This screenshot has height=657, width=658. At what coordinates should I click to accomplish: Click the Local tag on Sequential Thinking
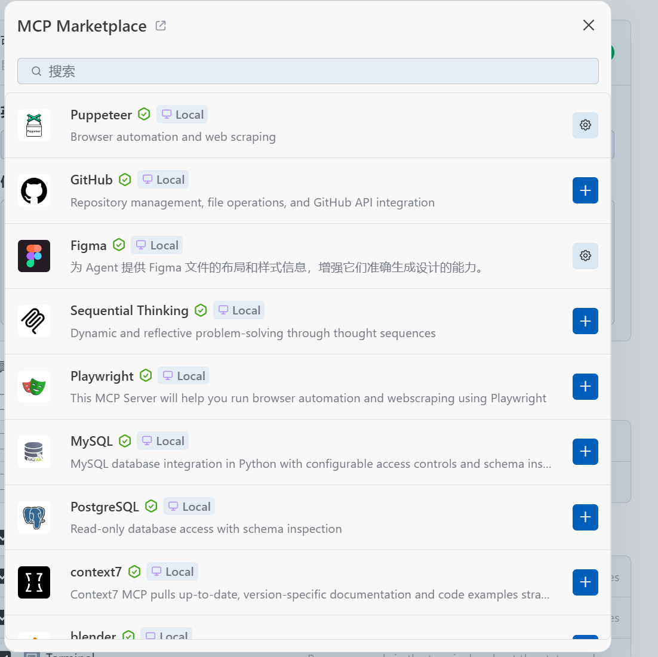239,311
